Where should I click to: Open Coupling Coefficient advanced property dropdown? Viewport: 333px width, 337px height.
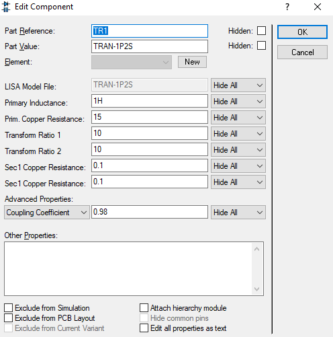[47, 212]
